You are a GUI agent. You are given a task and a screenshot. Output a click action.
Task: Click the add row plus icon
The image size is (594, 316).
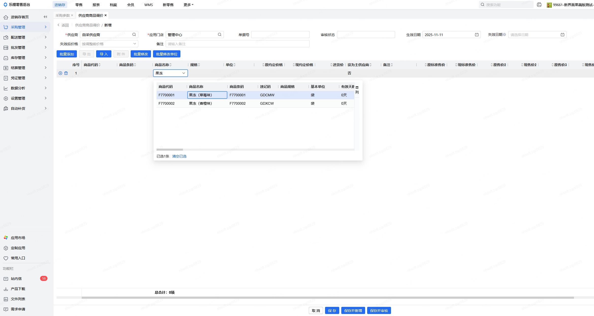tap(60, 73)
